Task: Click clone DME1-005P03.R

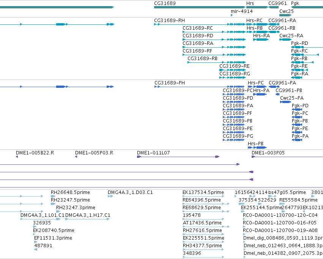Action: point(76,157)
